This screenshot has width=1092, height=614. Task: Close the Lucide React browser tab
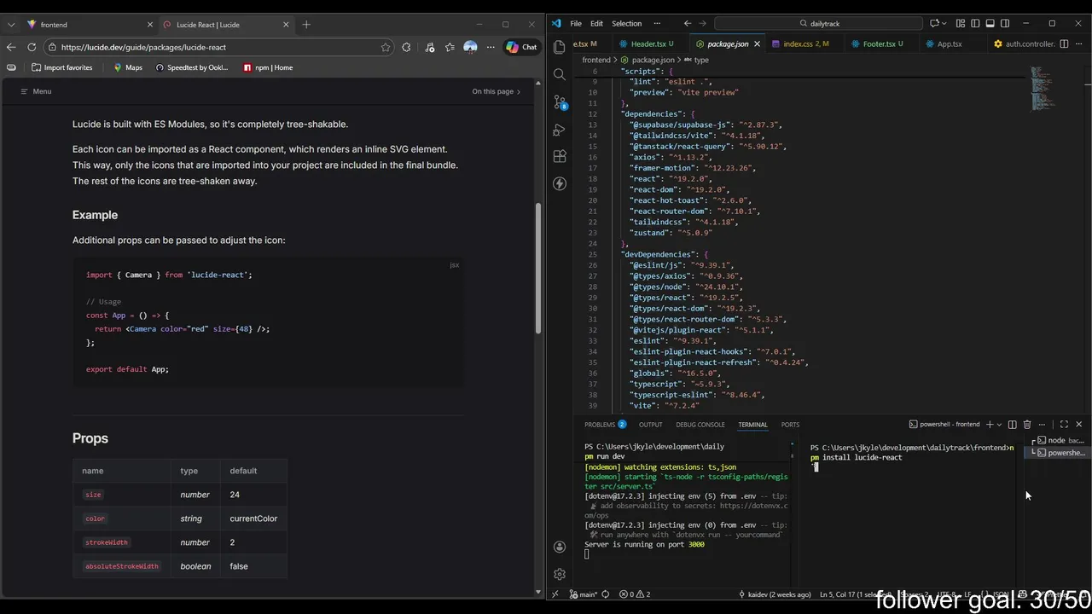click(x=286, y=24)
